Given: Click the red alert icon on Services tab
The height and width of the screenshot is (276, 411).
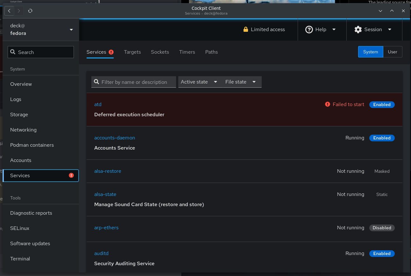Looking at the screenshot, I should point(111,52).
